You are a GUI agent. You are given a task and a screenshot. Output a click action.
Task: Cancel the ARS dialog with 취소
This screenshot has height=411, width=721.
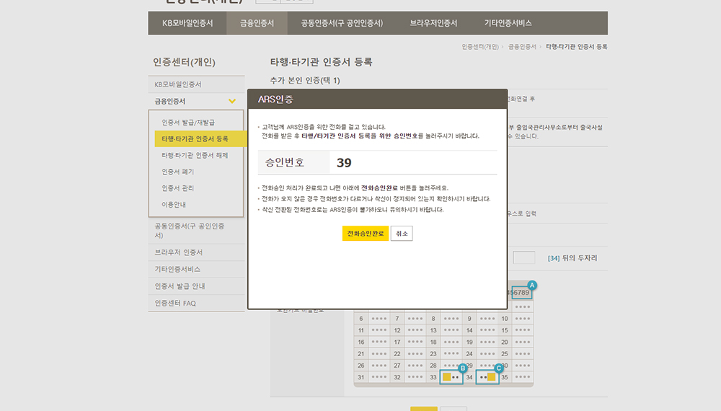402,234
